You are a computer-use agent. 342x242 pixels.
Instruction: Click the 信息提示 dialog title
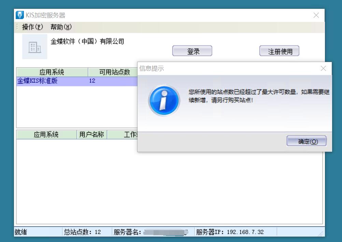pyautogui.click(x=152, y=69)
